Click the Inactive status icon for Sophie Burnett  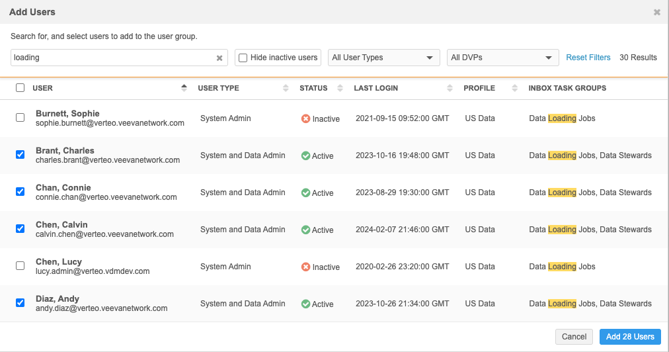tap(305, 119)
